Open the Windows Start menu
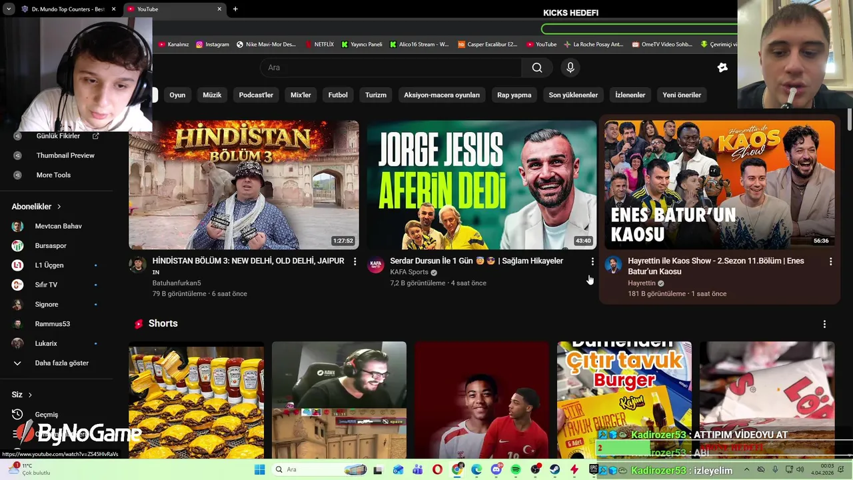Image resolution: width=853 pixels, height=480 pixels. [260, 469]
